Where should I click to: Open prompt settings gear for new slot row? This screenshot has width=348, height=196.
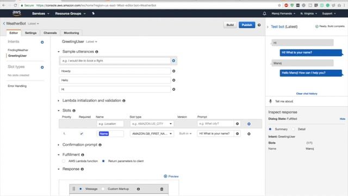tap(237, 124)
